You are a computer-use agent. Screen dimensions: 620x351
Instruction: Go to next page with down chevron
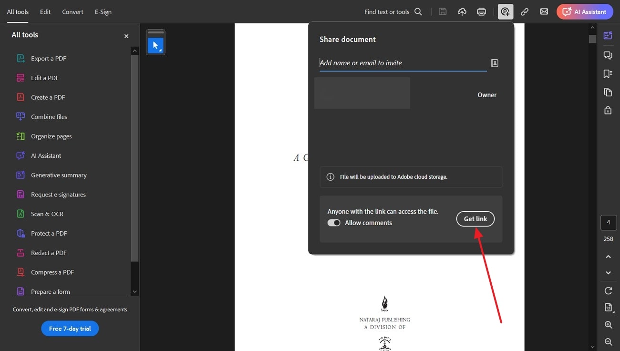609,273
